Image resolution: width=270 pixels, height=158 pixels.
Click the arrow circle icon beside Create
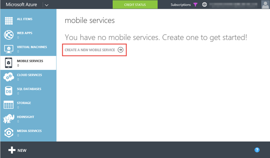point(121,50)
